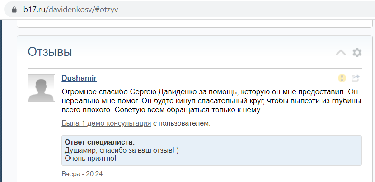Open the reviews section gear settings

pyautogui.click(x=357, y=52)
